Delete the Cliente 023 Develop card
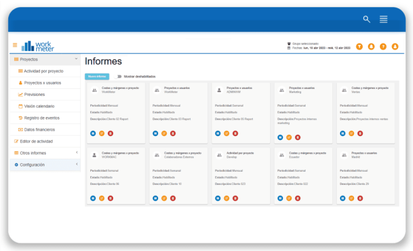This screenshot has width=413, height=251. point(235,198)
